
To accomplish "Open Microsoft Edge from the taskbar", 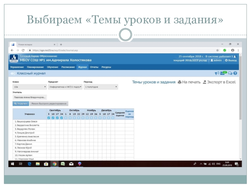I will [29, 164].
